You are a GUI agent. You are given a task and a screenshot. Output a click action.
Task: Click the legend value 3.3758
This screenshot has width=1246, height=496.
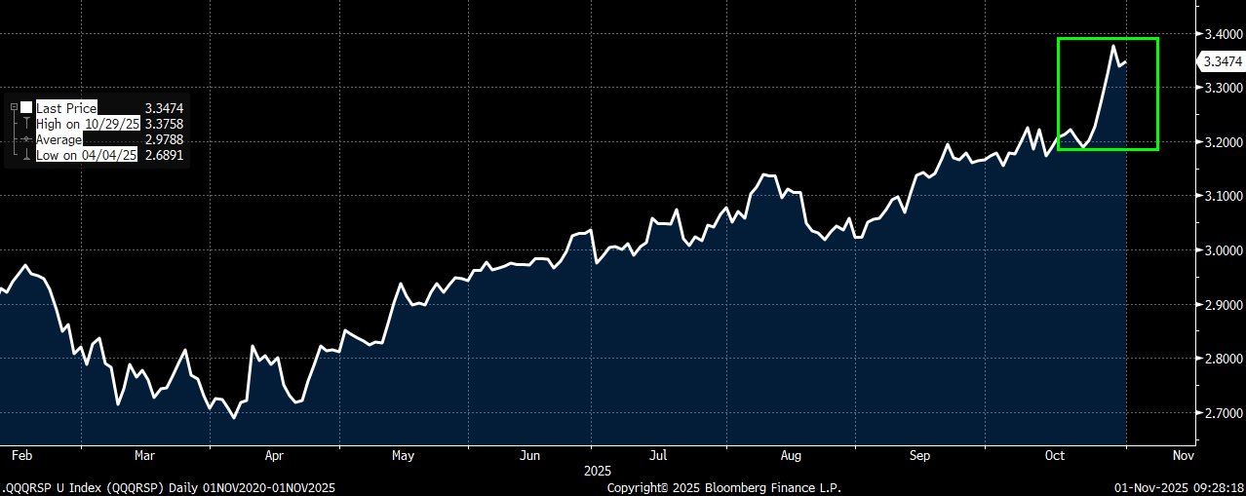point(164,124)
